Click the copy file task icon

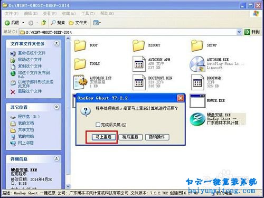pos(13,67)
